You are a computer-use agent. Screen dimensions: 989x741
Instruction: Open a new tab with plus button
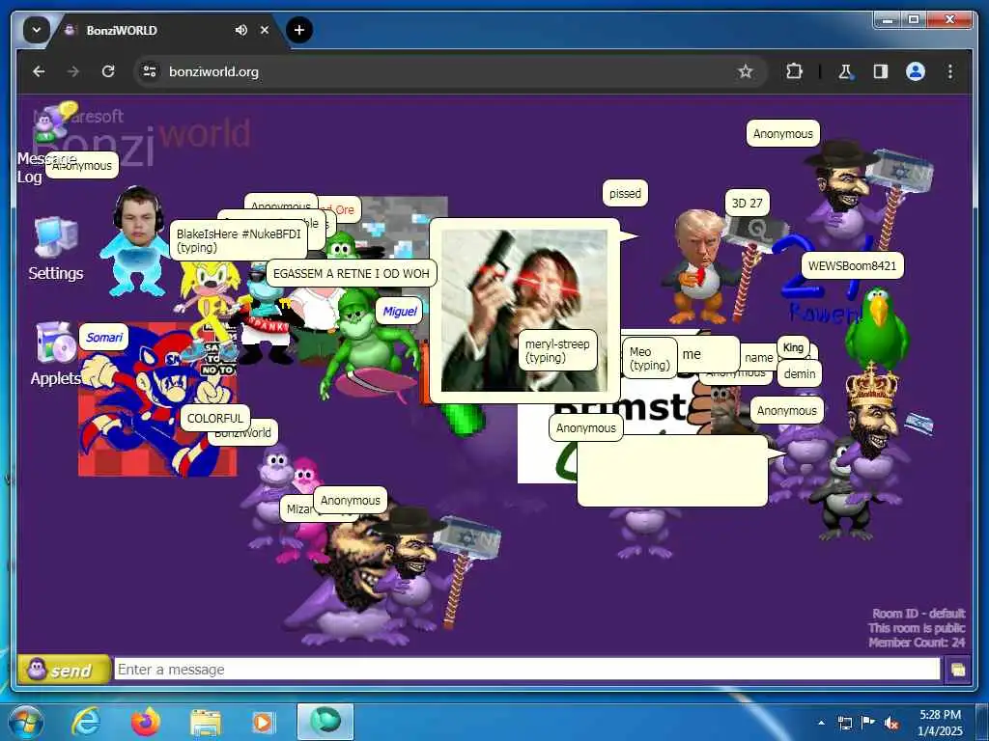[299, 30]
